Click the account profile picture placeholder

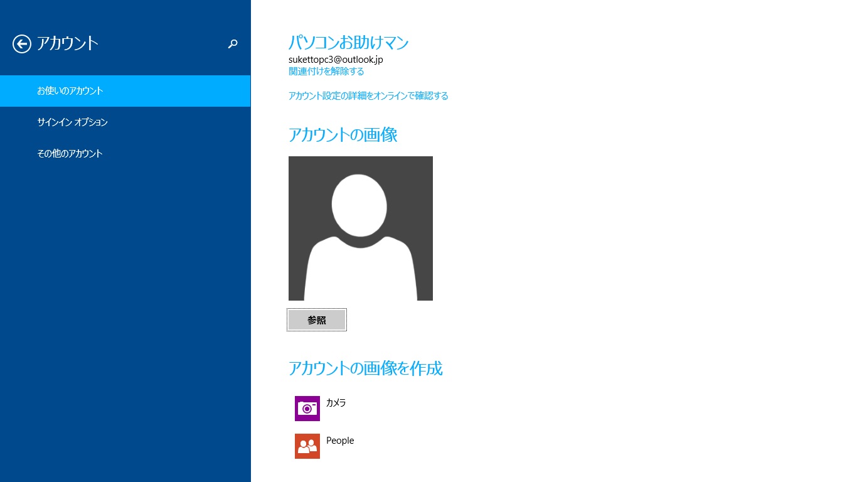361,228
